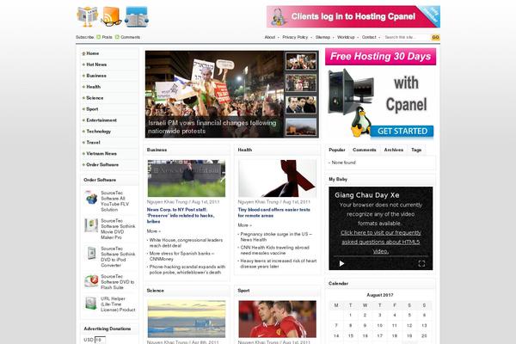Open Hot News category
The height and width of the screenshot is (344, 516).
pyautogui.click(x=96, y=64)
